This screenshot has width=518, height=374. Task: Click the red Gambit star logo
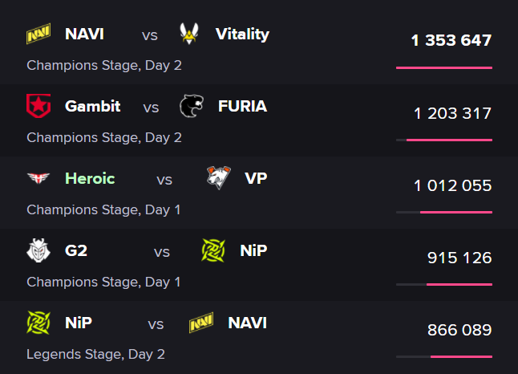38,106
